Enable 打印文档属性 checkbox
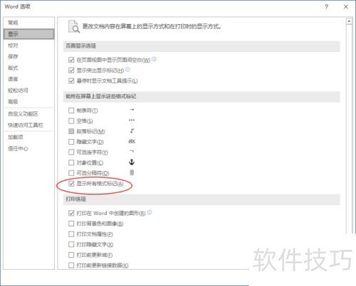Viewport: 356px width, 286px height. [71, 234]
